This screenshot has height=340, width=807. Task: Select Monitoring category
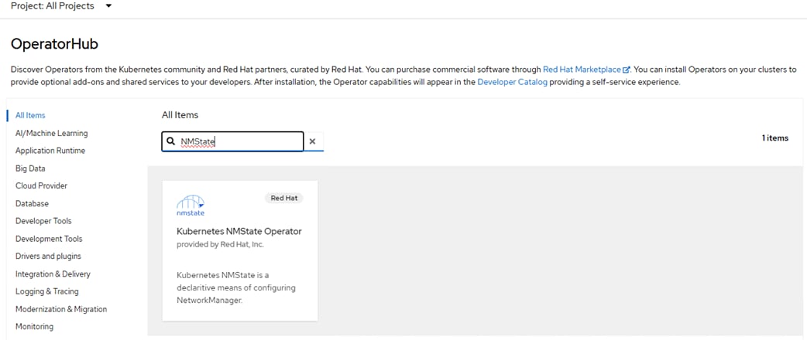coord(34,327)
